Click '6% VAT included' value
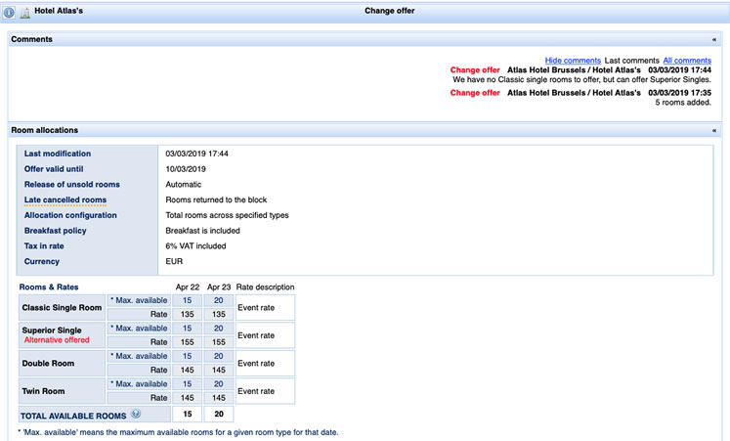The width and height of the screenshot is (730, 441). 196,245
